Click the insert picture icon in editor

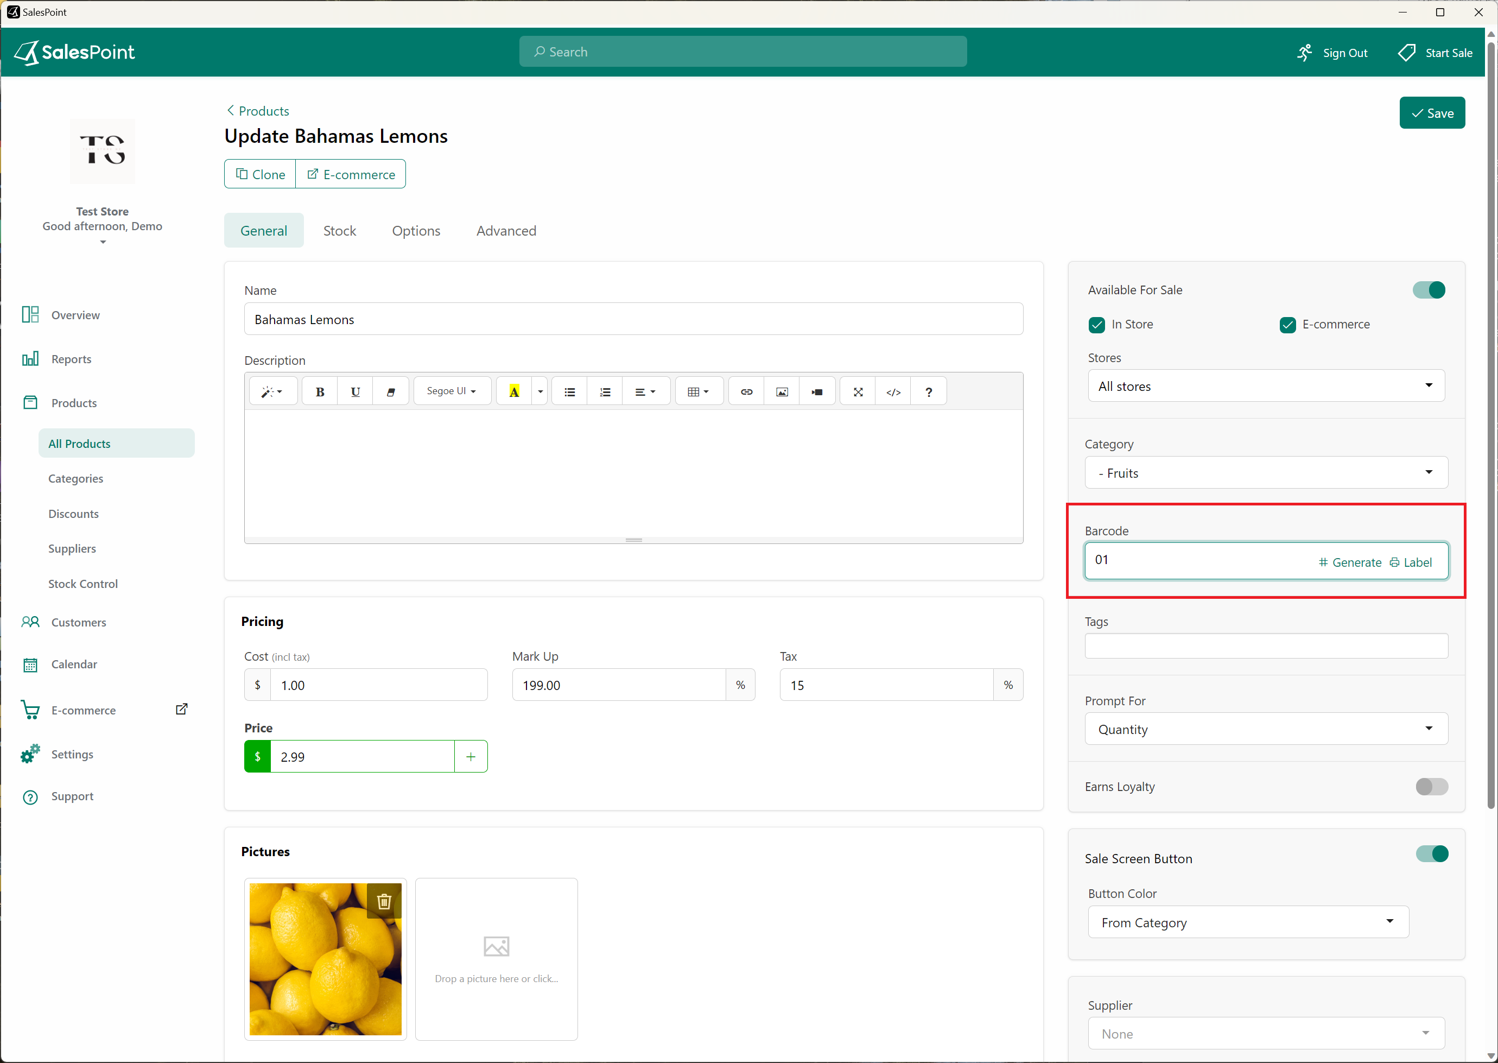(782, 391)
